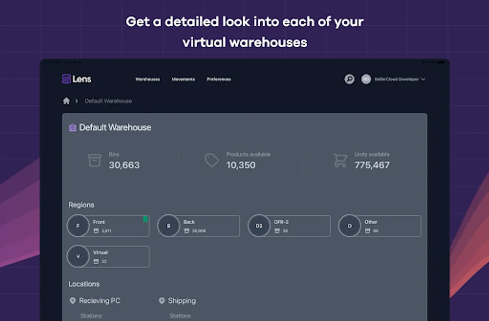Open the Front region card
The width and height of the screenshot is (489, 321).
point(108,226)
